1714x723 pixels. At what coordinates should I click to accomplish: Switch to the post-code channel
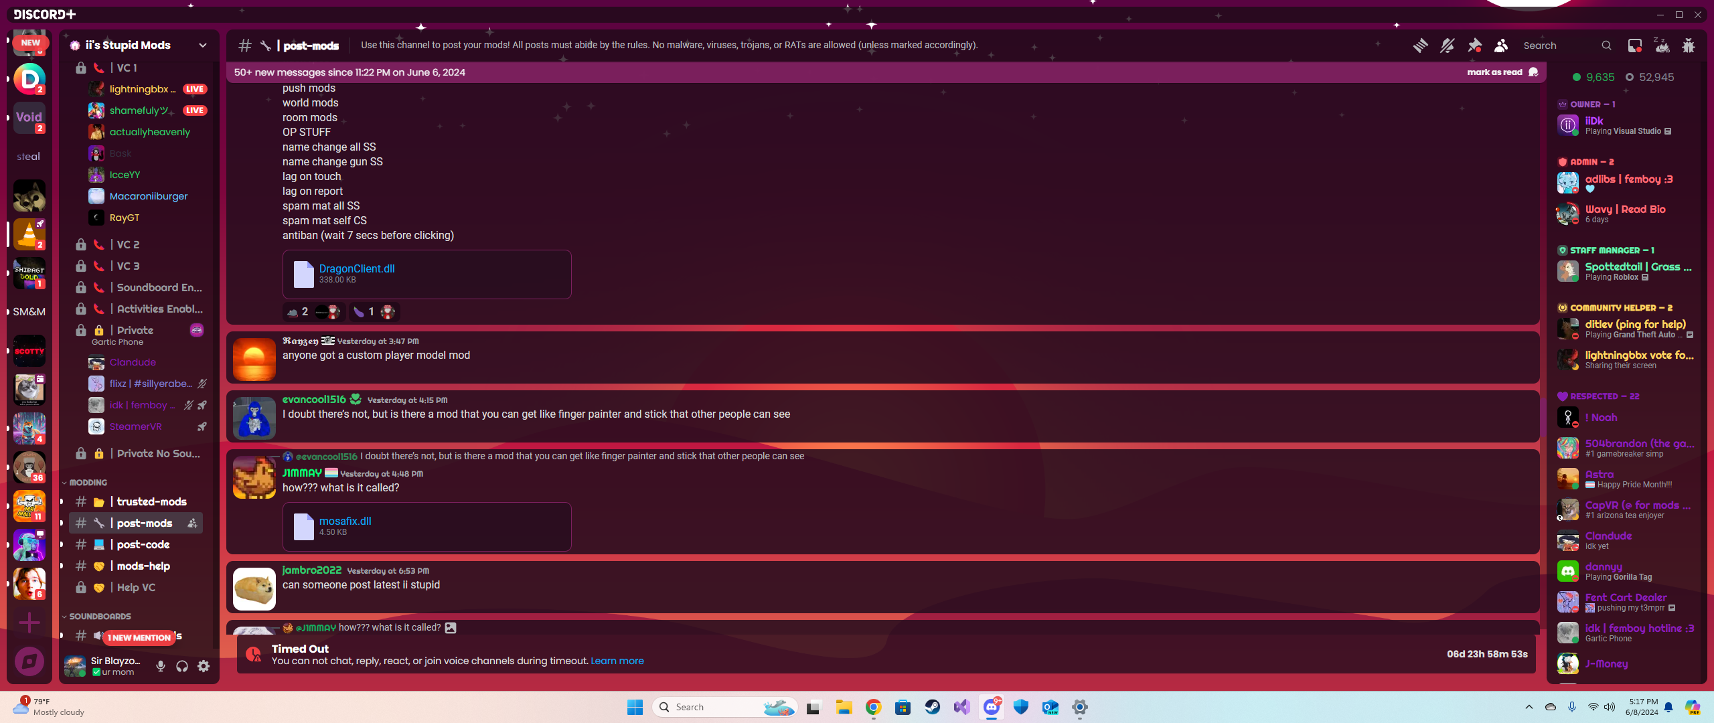click(x=143, y=545)
